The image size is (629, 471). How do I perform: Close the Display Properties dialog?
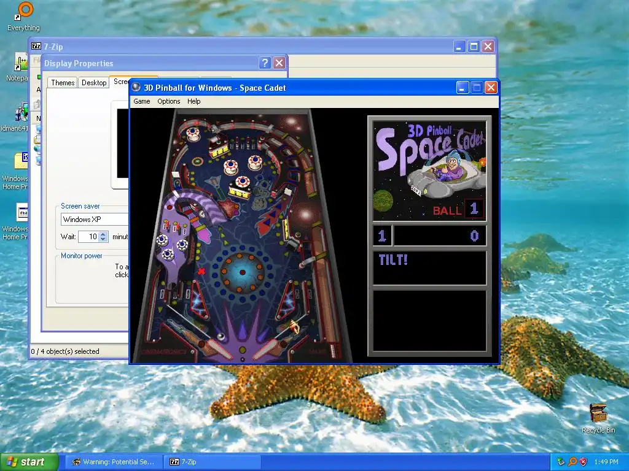(x=279, y=63)
